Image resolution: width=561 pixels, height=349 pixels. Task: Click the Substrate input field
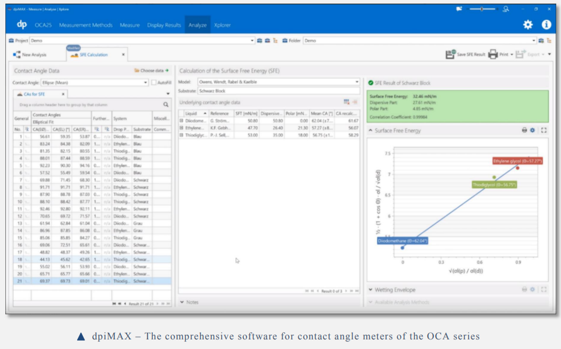[278, 91]
